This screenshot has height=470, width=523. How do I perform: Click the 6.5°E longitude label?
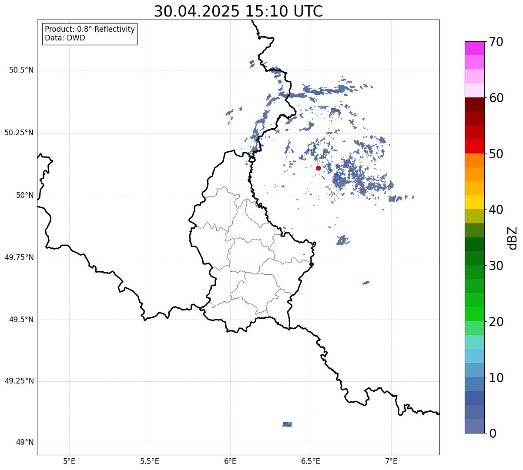coord(311,461)
